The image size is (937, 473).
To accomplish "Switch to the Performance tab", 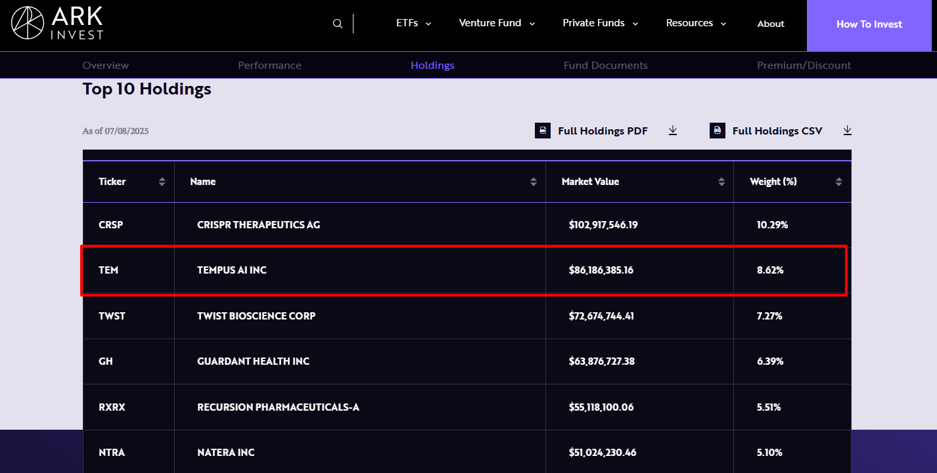I will [x=269, y=66].
